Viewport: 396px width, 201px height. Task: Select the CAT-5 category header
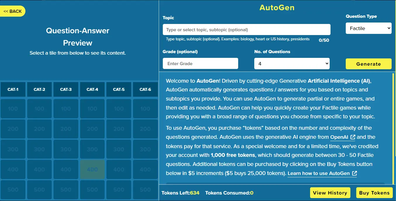[x=119, y=89]
